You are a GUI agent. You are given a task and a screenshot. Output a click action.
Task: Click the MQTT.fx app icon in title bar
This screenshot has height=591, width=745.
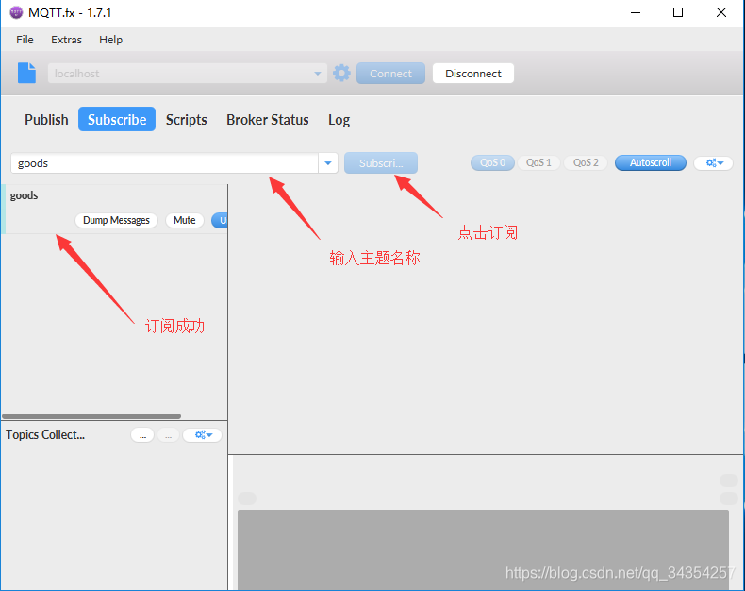coord(16,12)
